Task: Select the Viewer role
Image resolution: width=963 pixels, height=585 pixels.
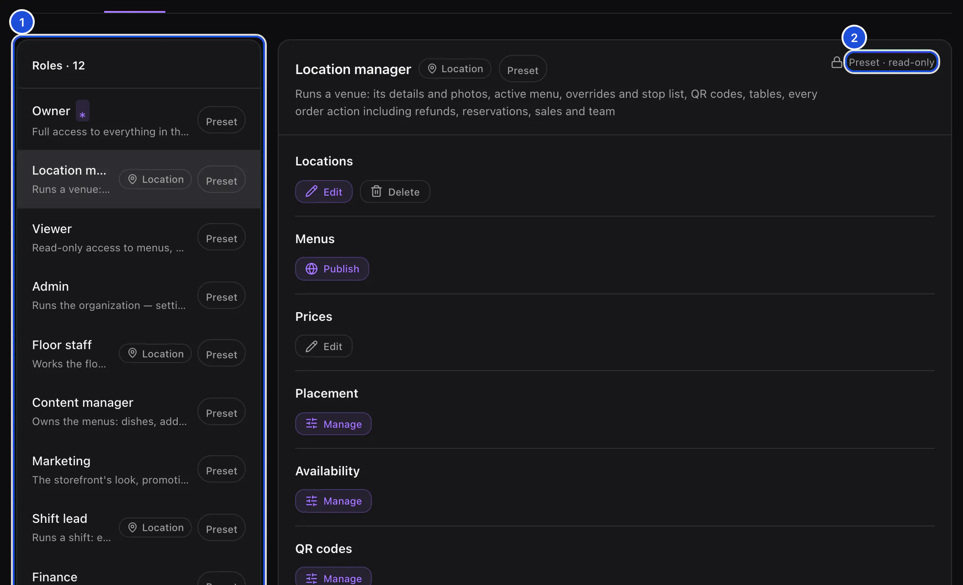Action: coord(139,238)
